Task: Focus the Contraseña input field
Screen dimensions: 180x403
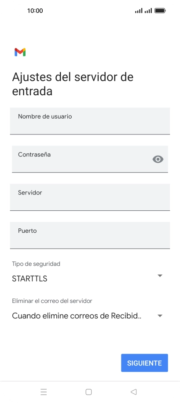Action: coord(90,159)
